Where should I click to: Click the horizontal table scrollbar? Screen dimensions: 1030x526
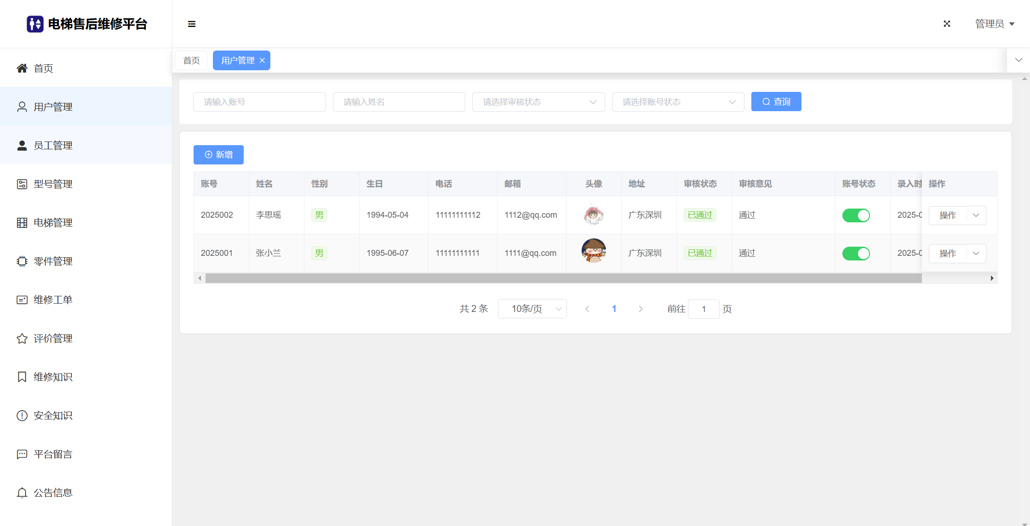[x=563, y=278]
